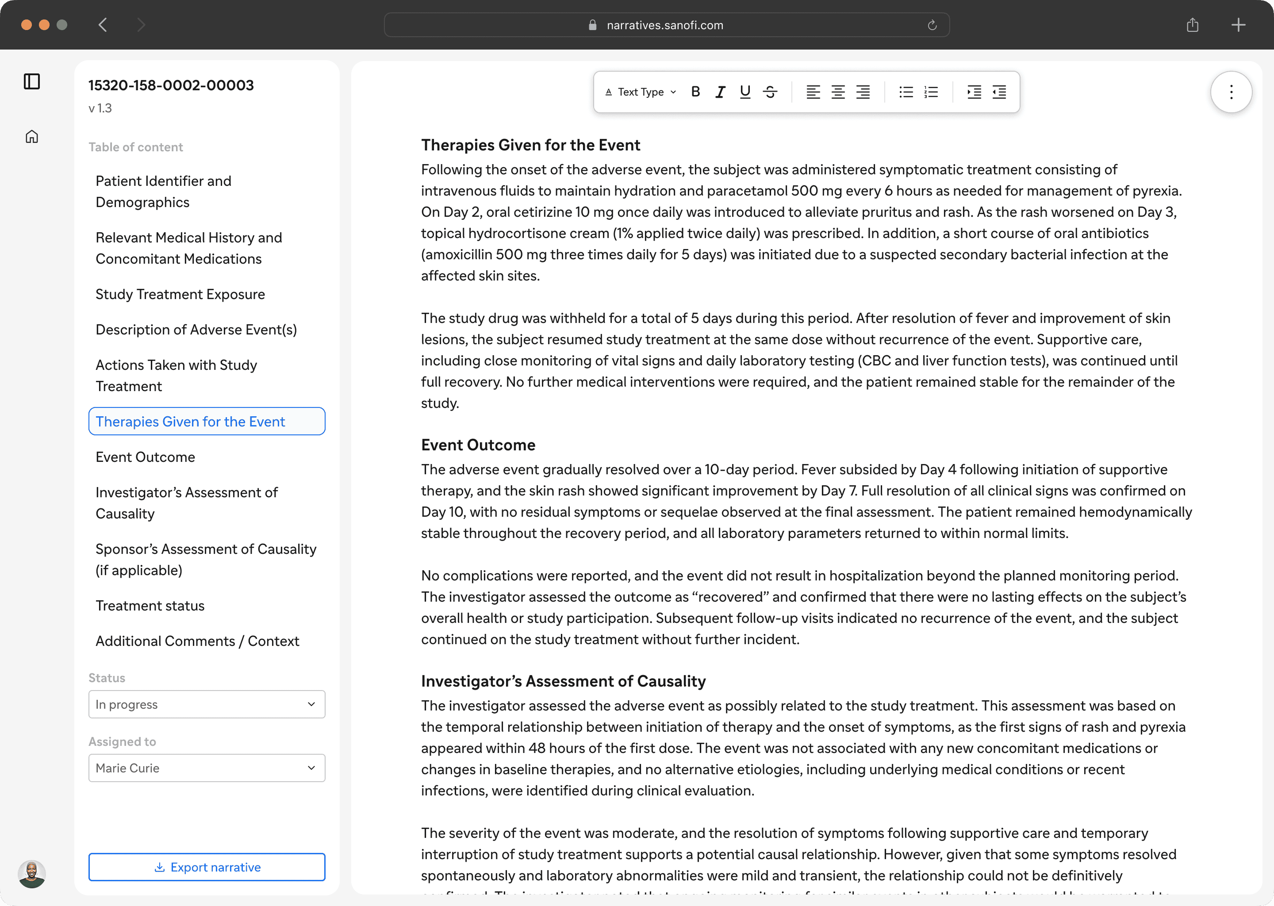The image size is (1274, 906).
Task: Open the Text Type dropdown
Action: [x=641, y=92]
